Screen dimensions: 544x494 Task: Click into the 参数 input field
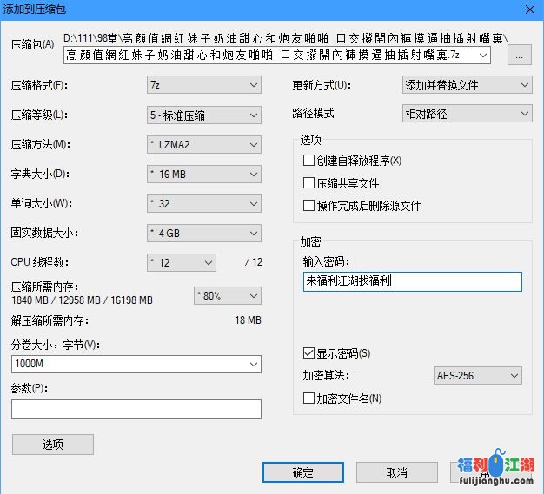(x=136, y=409)
